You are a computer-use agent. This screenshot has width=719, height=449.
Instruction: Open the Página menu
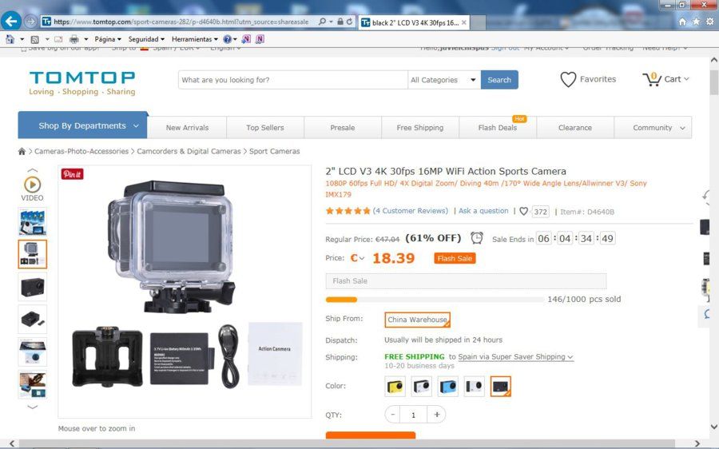pos(108,39)
